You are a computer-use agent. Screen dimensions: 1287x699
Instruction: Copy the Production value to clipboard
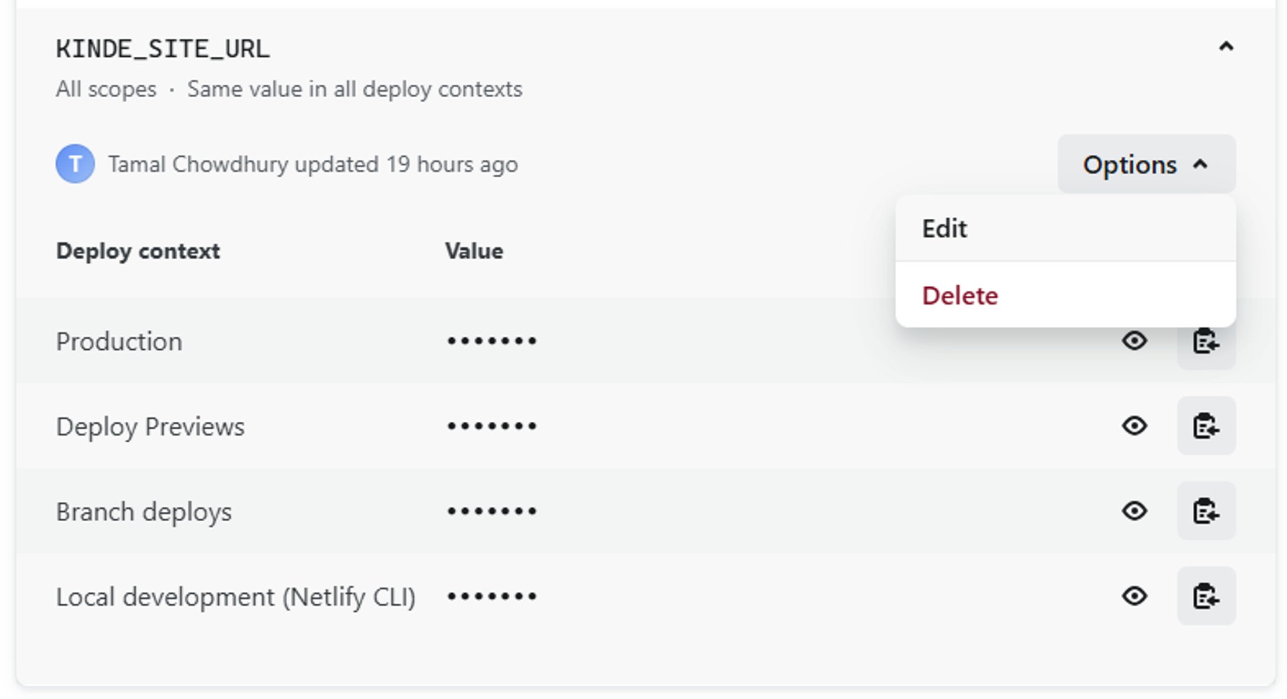click(x=1207, y=341)
